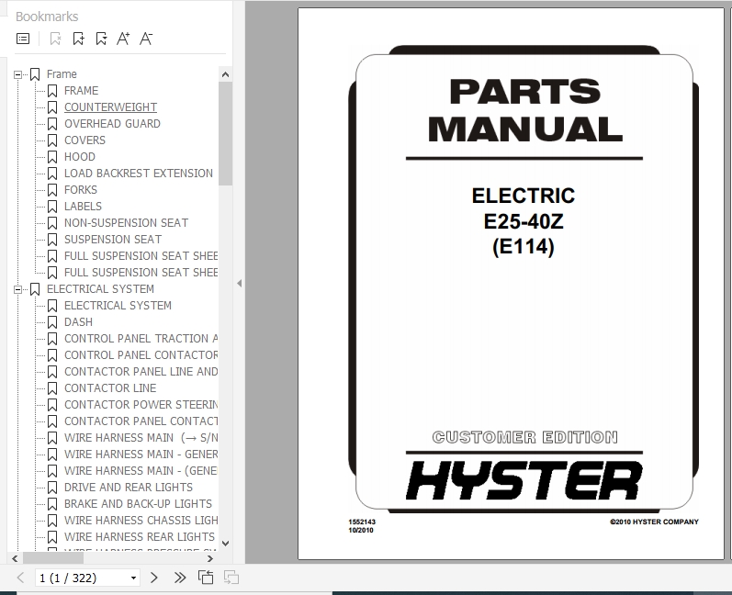Open the bookmarks options list icon

pyautogui.click(x=23, y=39)
